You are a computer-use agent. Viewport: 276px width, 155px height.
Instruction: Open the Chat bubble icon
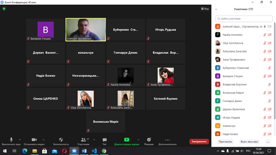point(105,140)
